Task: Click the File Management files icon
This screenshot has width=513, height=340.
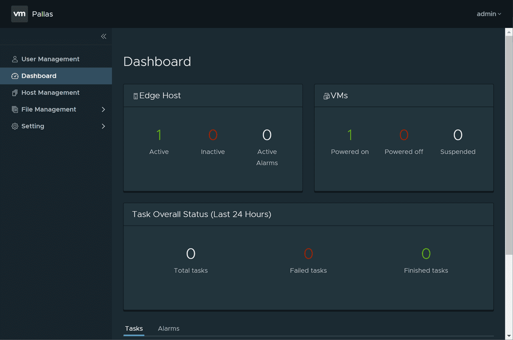Action: [15, 110]
